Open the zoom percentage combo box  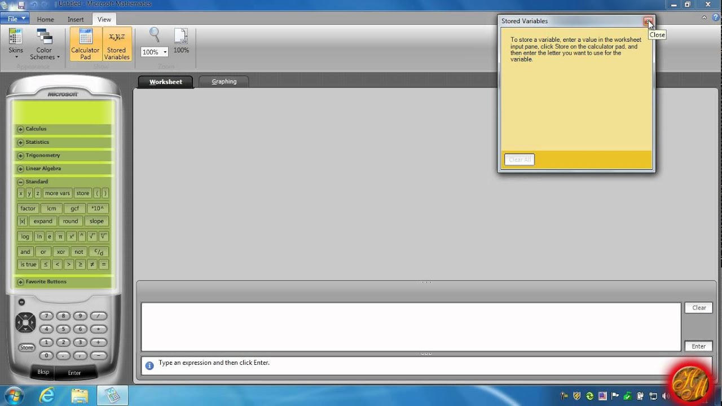(155, 52)
